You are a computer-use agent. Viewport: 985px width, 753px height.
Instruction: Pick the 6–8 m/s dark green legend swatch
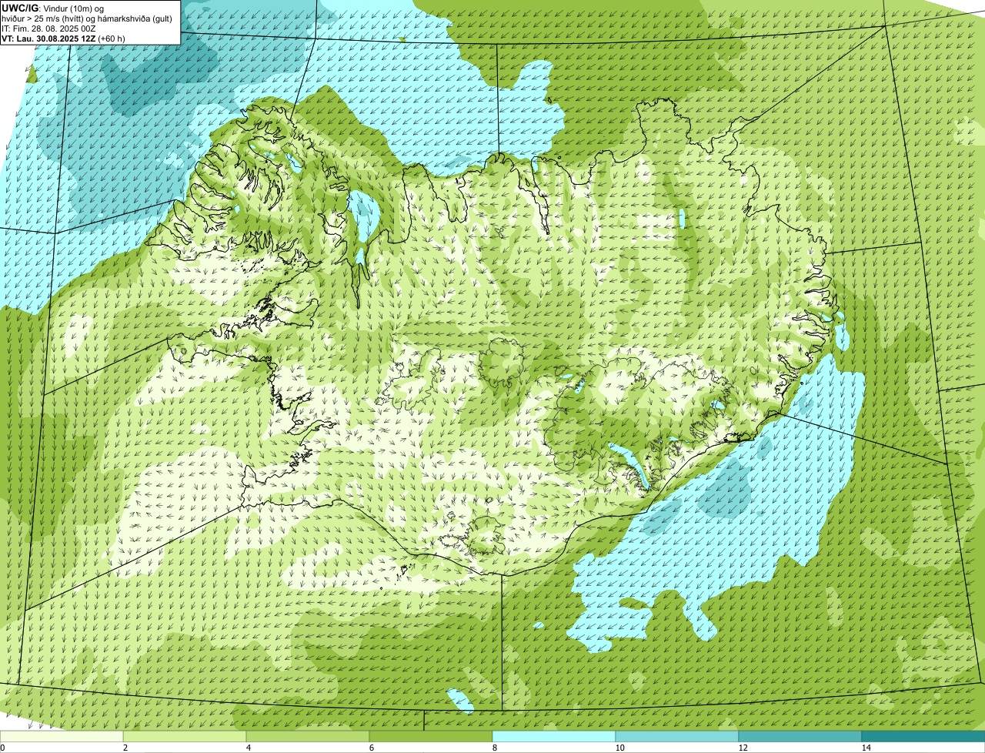tap(431, 736)
